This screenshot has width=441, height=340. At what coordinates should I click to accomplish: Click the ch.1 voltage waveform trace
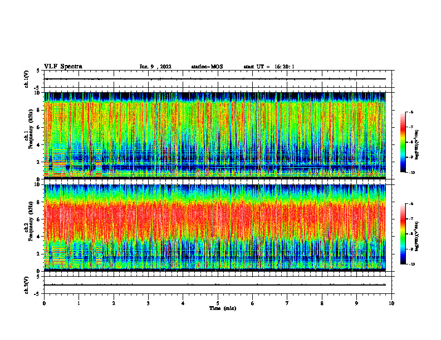215,79
